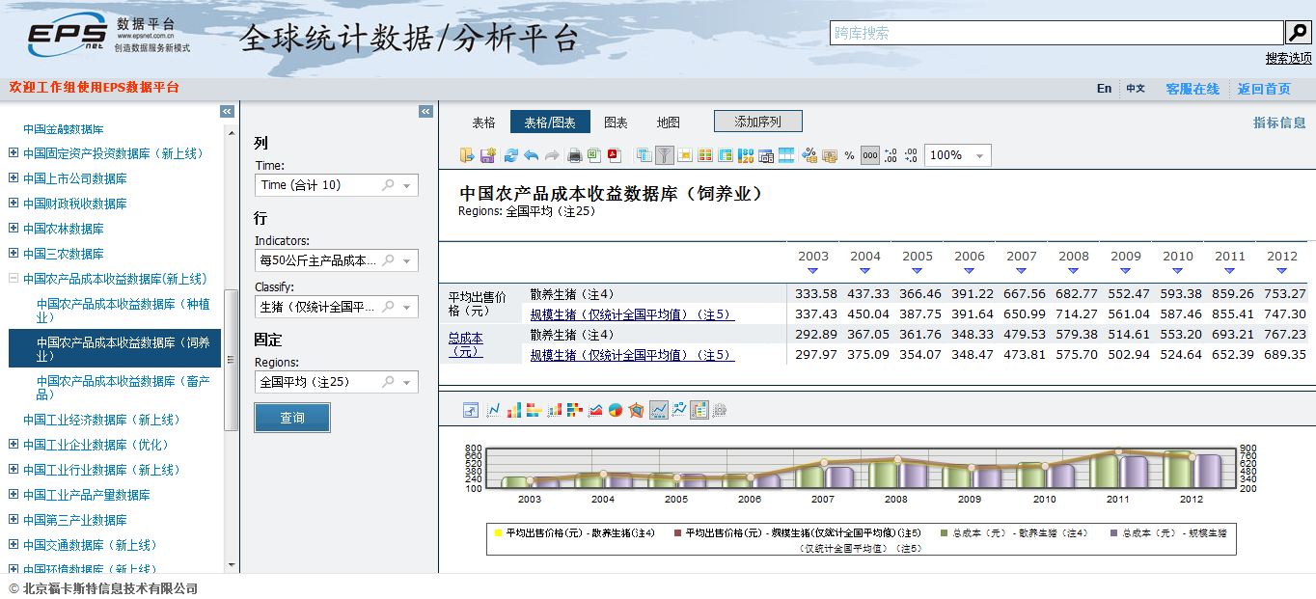
Task: Collapse the dimension selection panel
Action: point(426,112)
